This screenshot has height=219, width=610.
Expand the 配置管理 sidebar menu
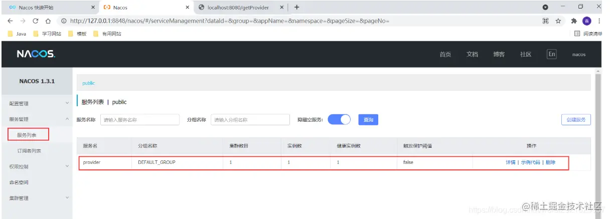tap(36, 104)
